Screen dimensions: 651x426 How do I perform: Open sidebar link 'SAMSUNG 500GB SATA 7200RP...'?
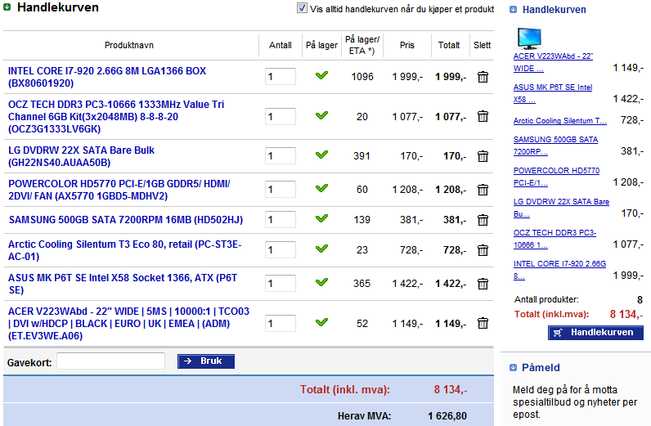pos(555,146)
